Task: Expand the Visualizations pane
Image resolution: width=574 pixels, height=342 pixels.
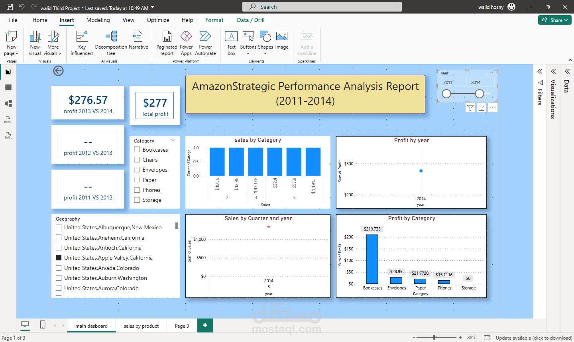Action: pyautogui.click(x=553, y=71)
